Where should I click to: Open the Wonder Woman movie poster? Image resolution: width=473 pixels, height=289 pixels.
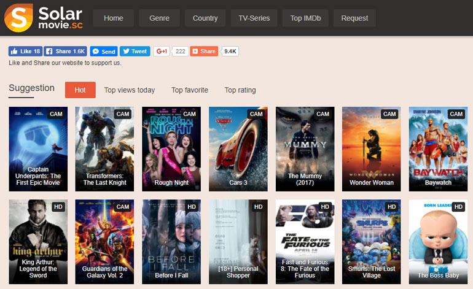372,148
